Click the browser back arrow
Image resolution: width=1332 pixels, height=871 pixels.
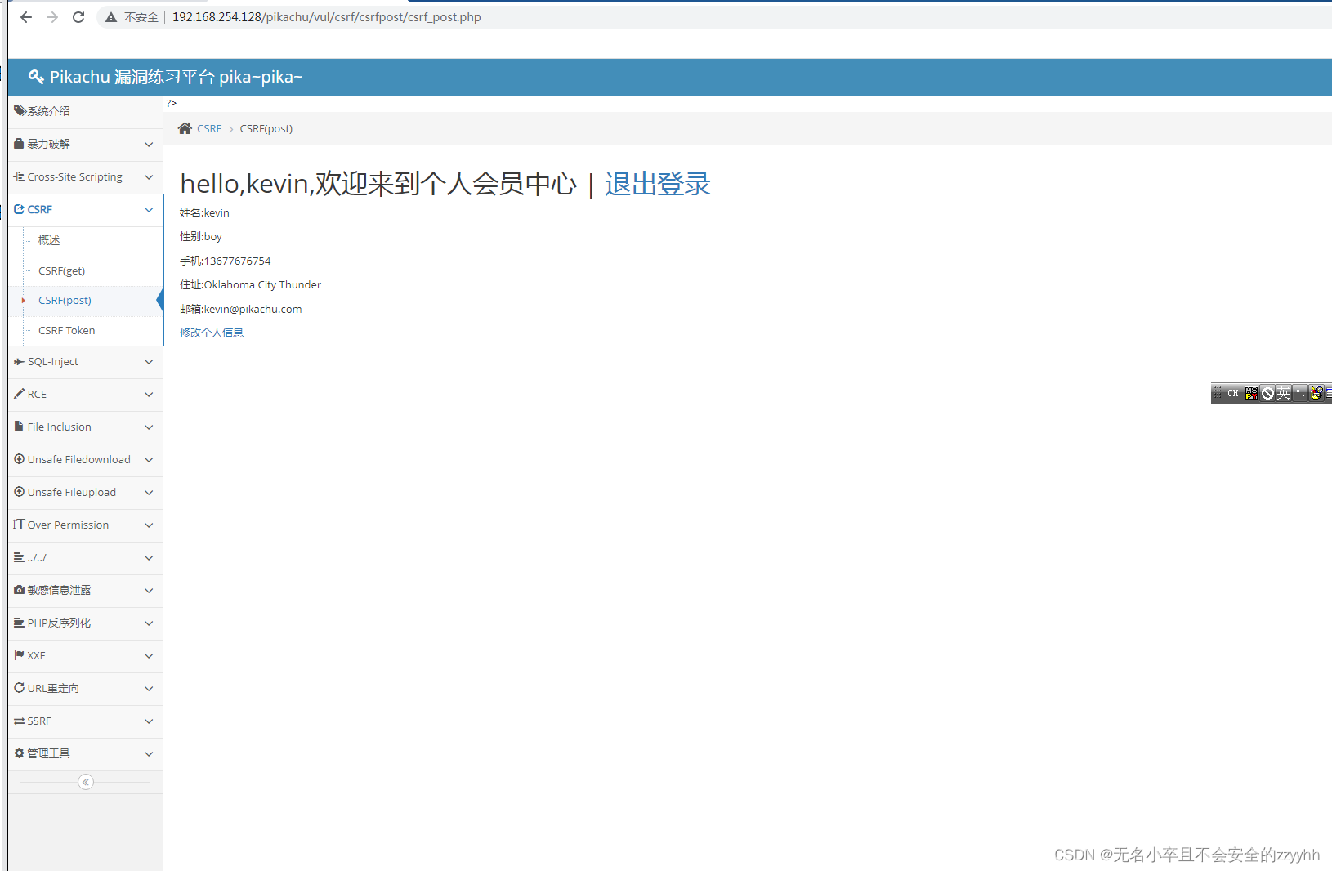26,17
